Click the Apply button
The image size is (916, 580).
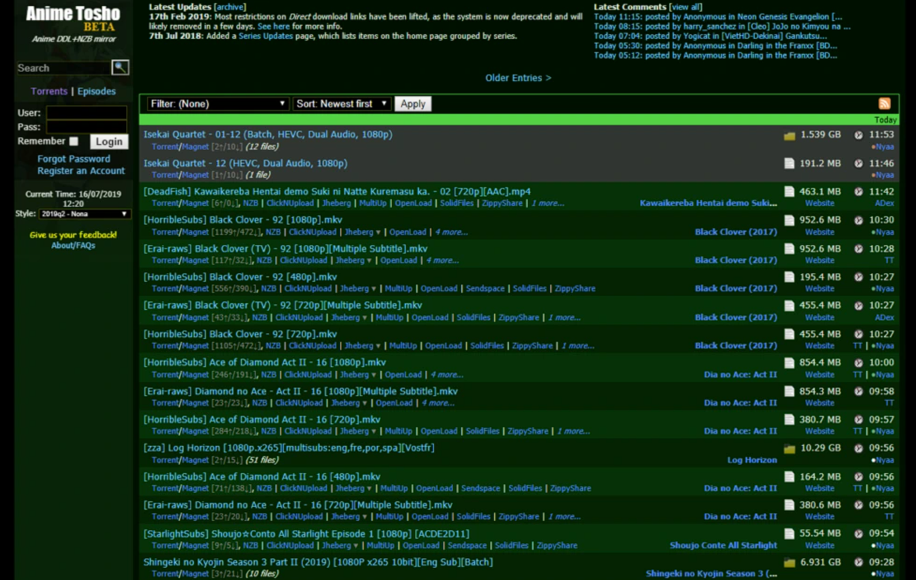(x=413, y=104)
